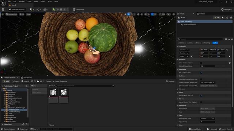234x131 pixels.
Task: Click the Add component button in Details
Action: (x=217, y=17)
